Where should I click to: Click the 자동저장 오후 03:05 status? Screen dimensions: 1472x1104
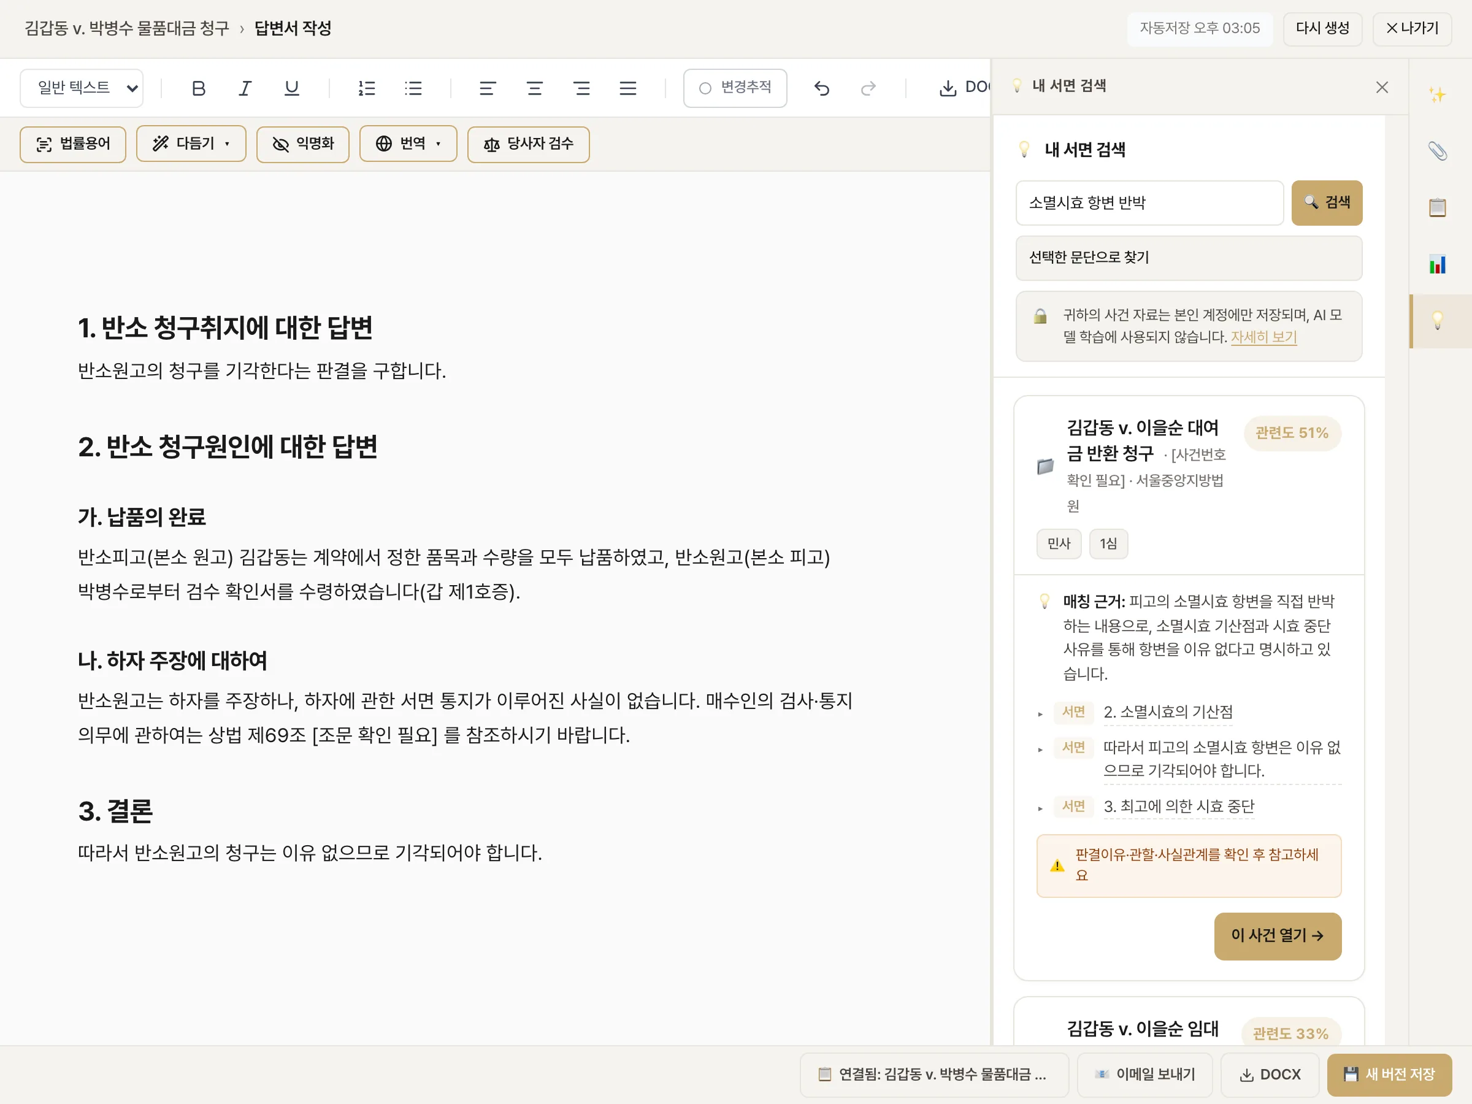(x=1199, y=29)
